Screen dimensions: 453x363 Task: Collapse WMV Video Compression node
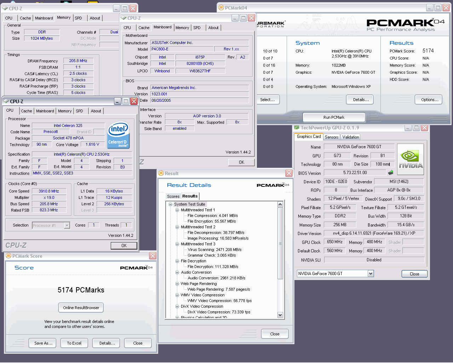tap(177, 295)
